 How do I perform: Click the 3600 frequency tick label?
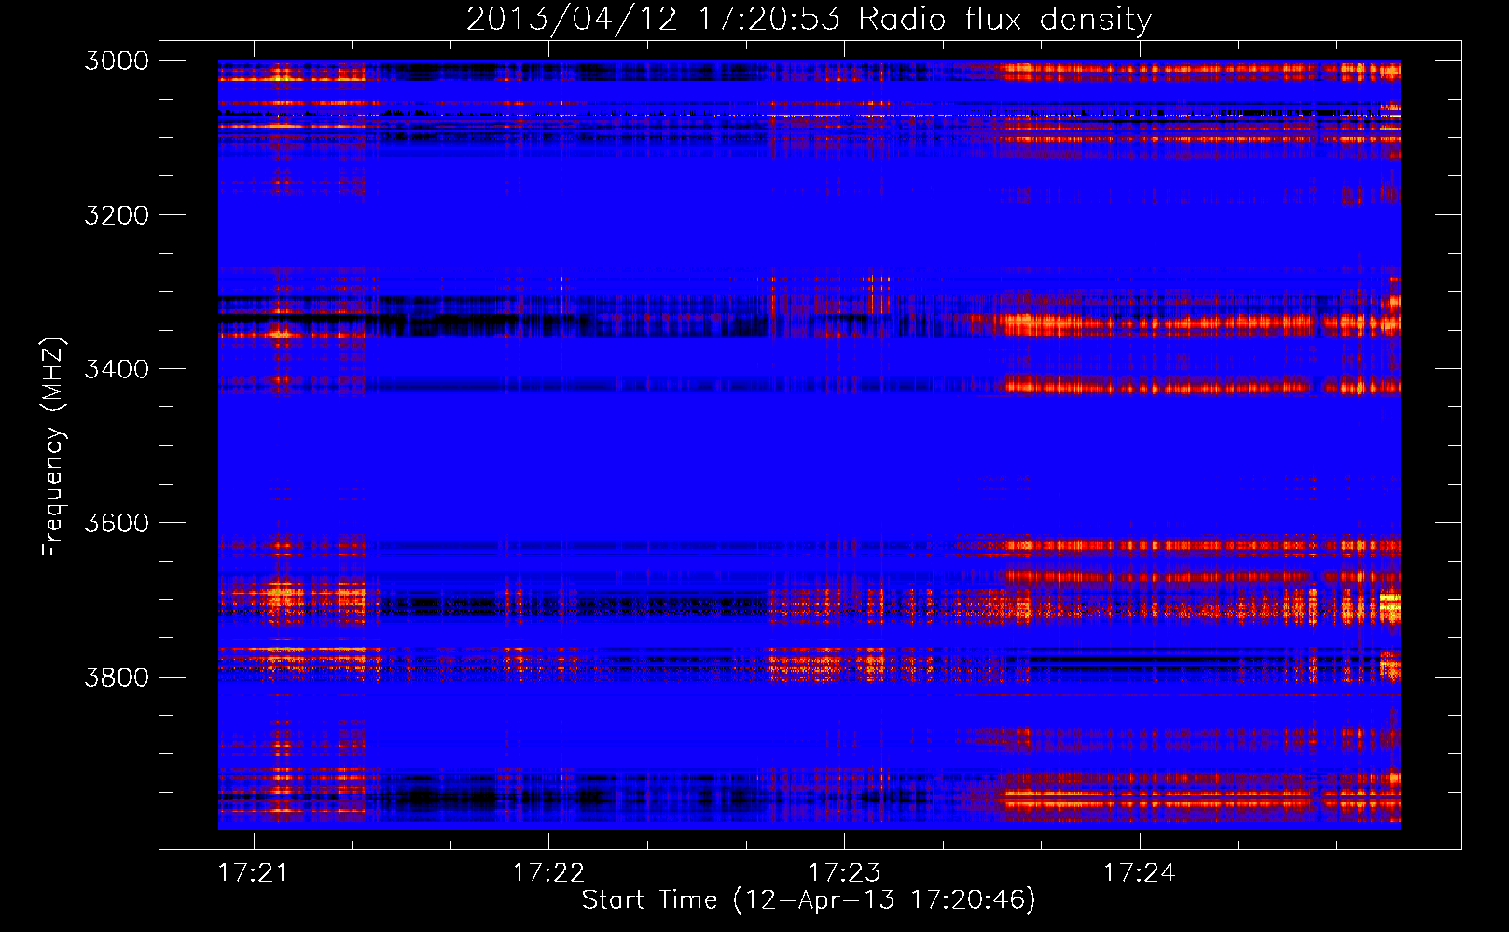[117, 523]
